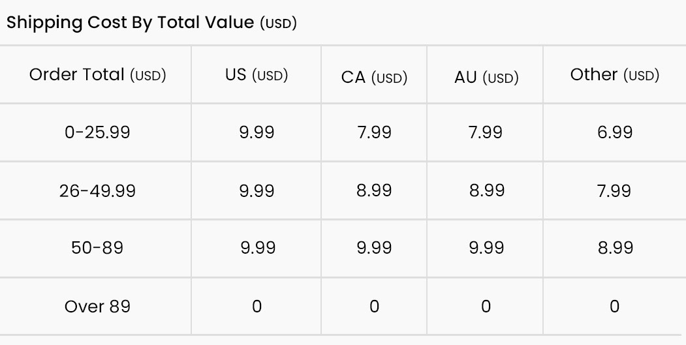Click Other 7.99 cost in 26-49.99 row

point(614,190)
